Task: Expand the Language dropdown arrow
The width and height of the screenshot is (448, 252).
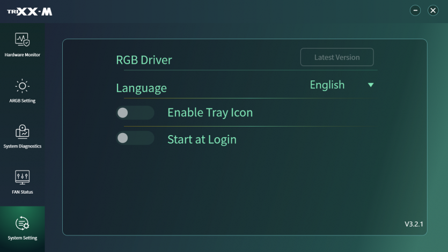Action: [x=370, y=85]
